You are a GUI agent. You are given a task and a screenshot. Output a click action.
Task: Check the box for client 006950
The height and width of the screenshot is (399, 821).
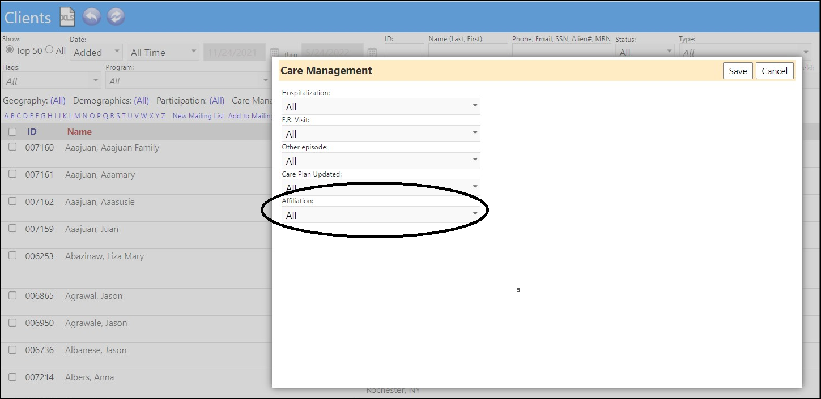point(12,323)
